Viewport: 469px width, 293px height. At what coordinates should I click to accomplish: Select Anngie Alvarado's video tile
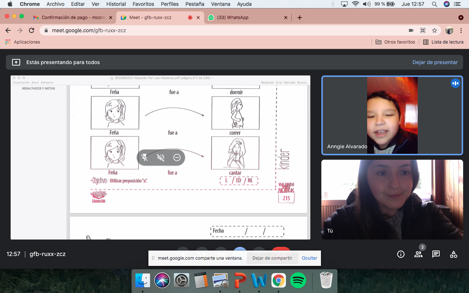click(392, 115)
